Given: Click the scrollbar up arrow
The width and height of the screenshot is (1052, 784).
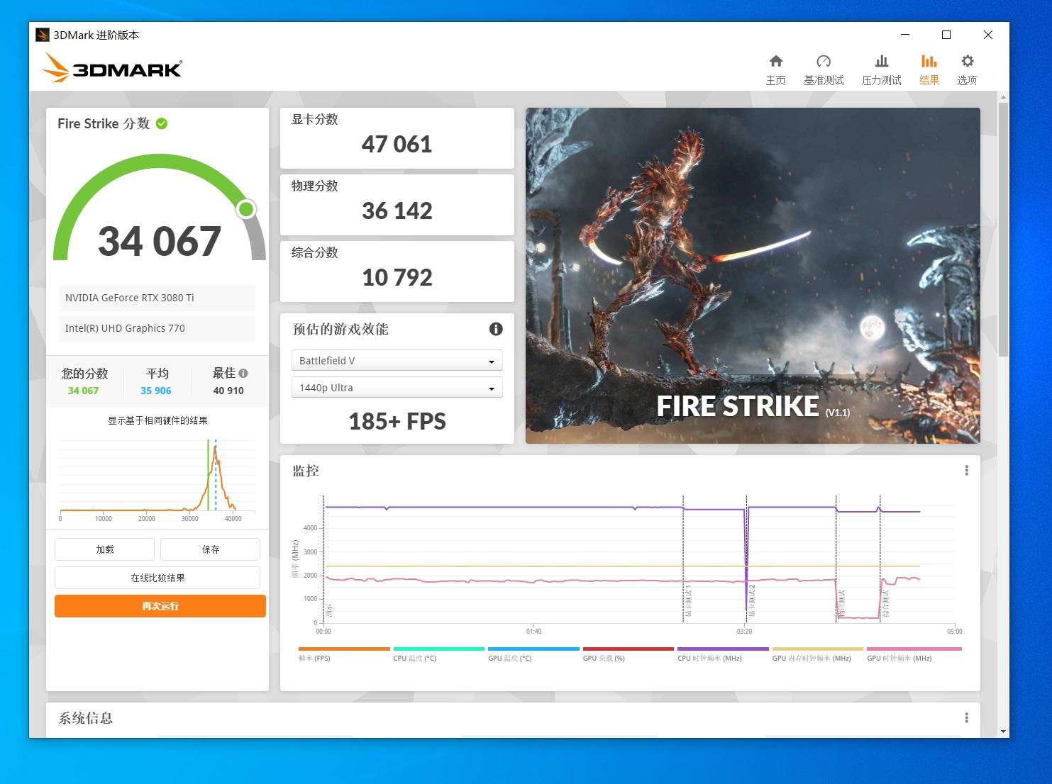Looking at the screenshot, I should pos(1003,96).
